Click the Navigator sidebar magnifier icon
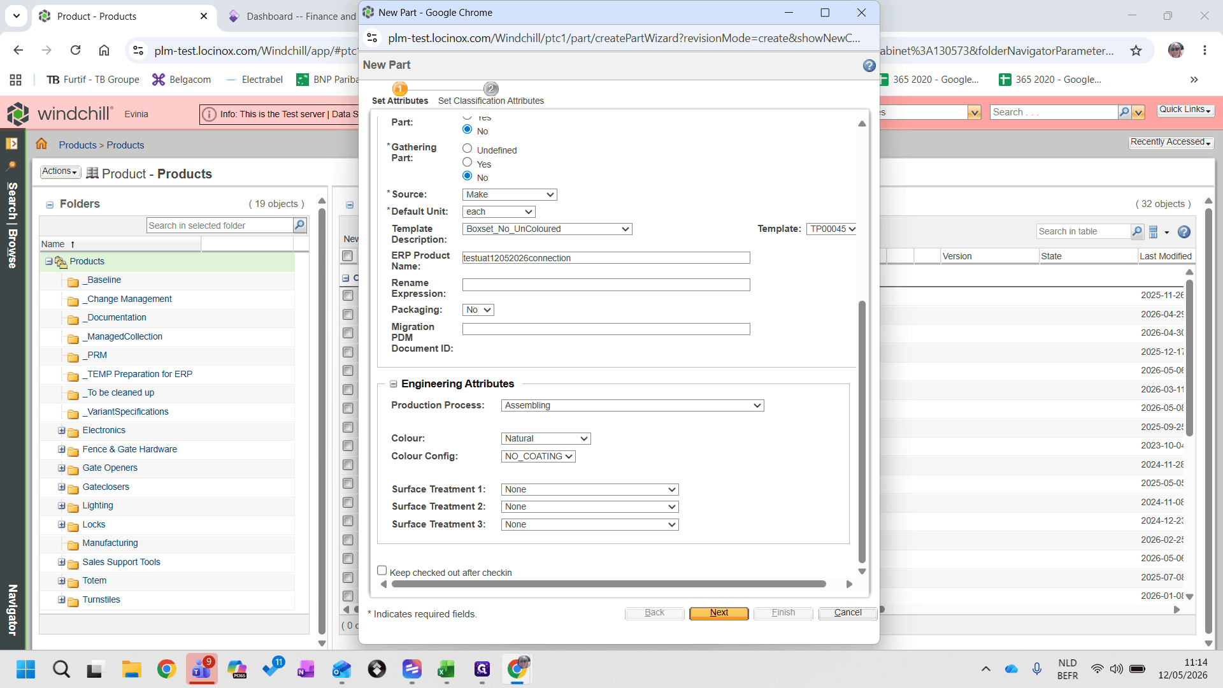The height and width of the screenshot is (688, 1223). [11, 166]
